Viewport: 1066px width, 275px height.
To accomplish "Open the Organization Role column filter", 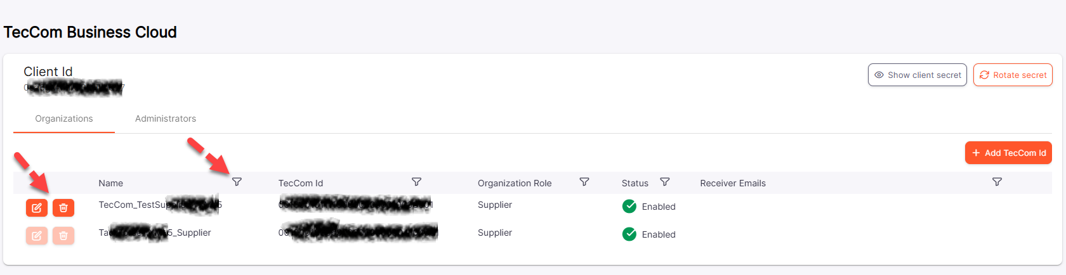I will pyautogui.click(x=584, y=182).
